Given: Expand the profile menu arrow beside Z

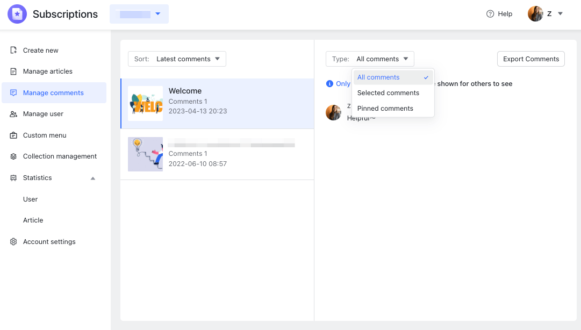Looking at the screenshot, I should coord(560,13).
